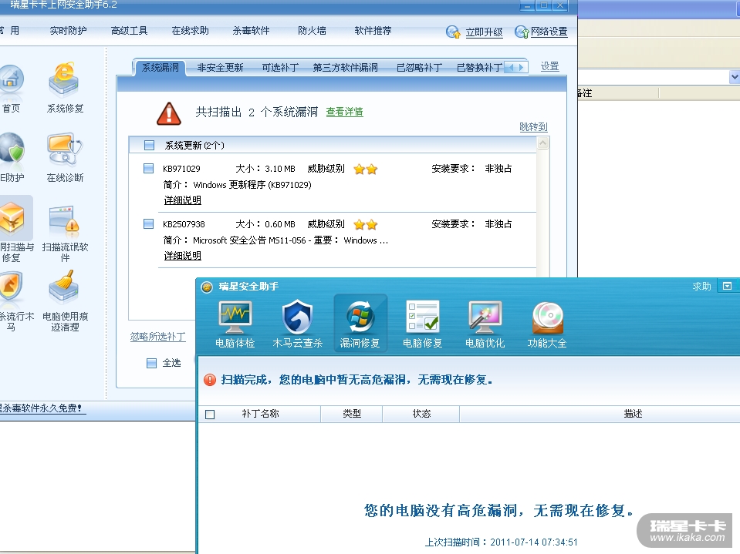Click the 求助 (Help) link in 瑞星安全助手

(701, 287)
